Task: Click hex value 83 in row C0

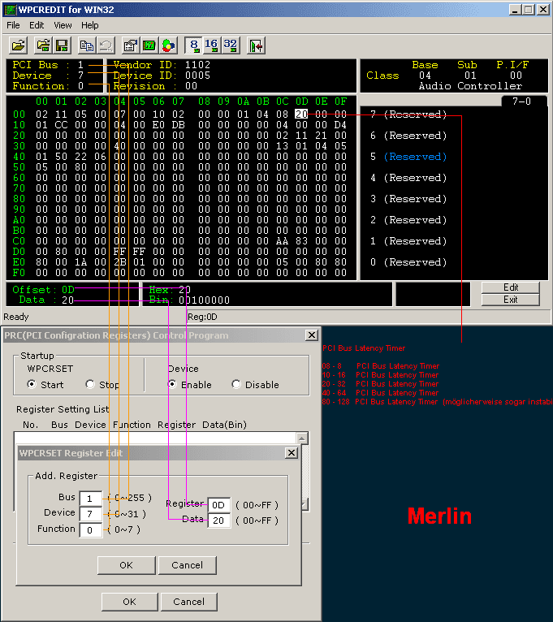Action: point(301,241)
